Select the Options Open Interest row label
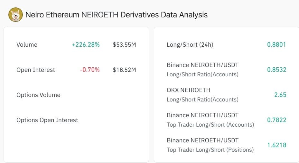The image size is (299, 163). coord(47,120)
